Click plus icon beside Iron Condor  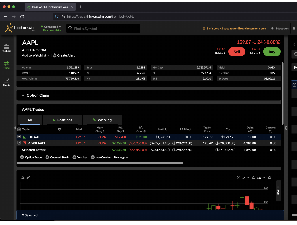coord(93,157)
